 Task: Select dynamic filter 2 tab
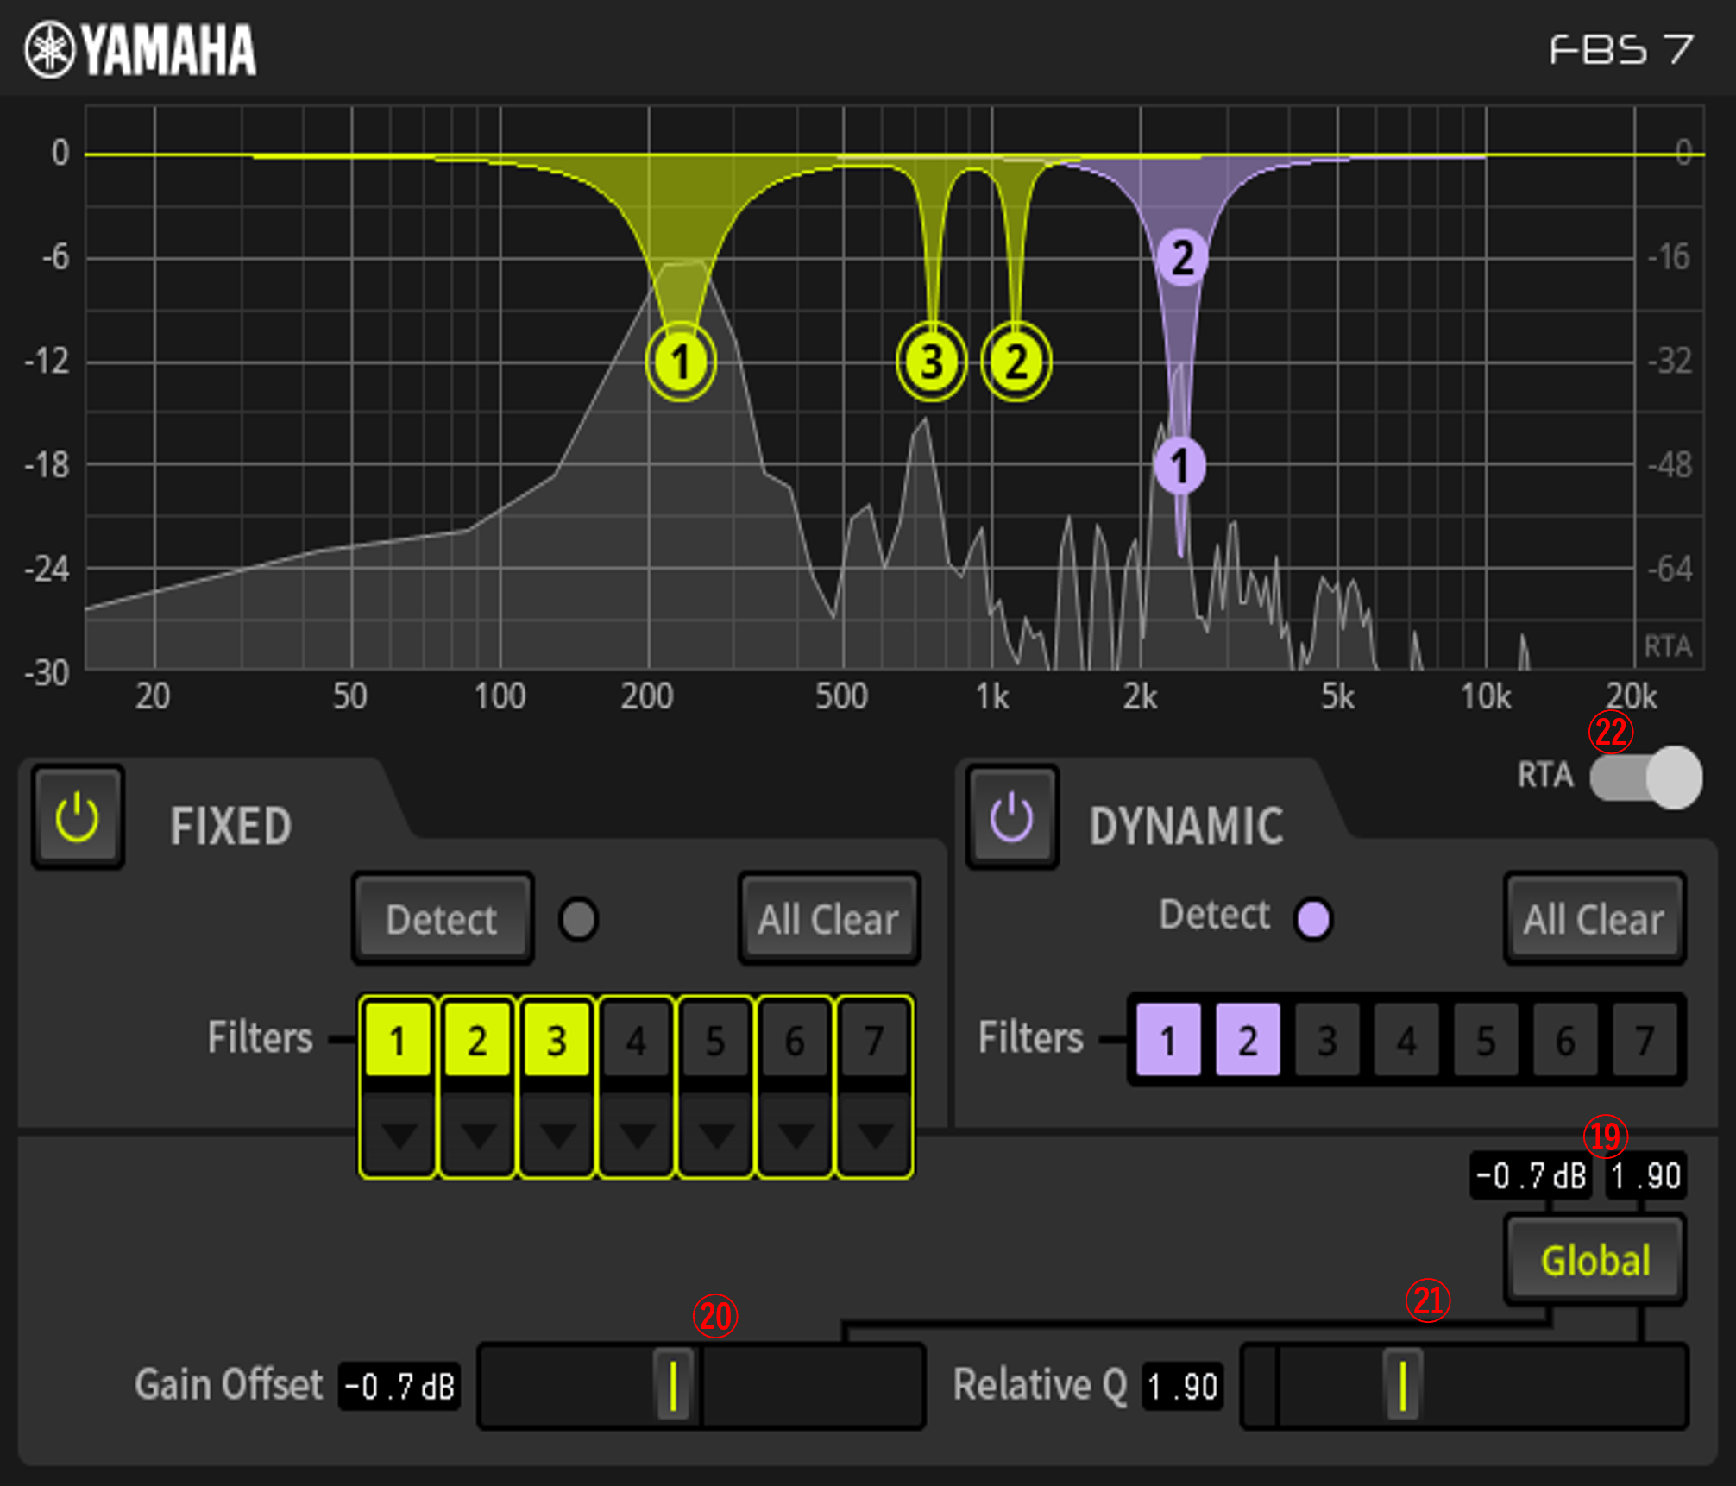(x=1247, y=1041)
